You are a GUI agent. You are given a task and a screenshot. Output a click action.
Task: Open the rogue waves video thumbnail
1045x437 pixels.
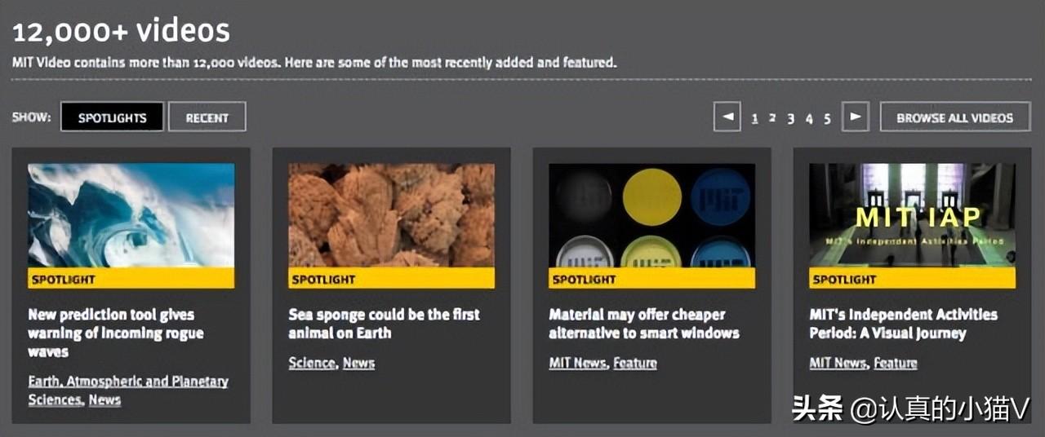[x=131, y=215]
